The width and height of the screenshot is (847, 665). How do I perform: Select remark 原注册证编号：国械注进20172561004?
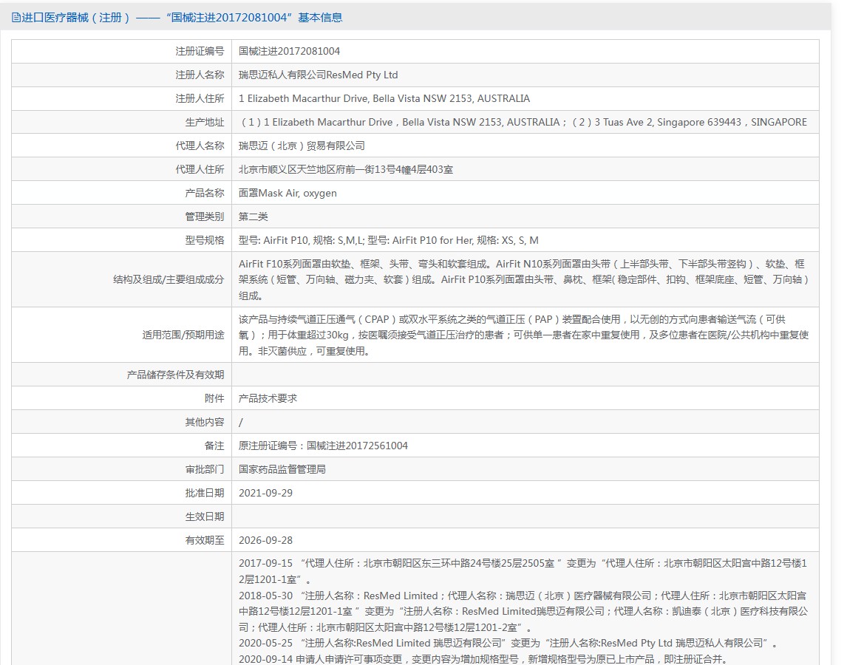[x=323, y=446]
